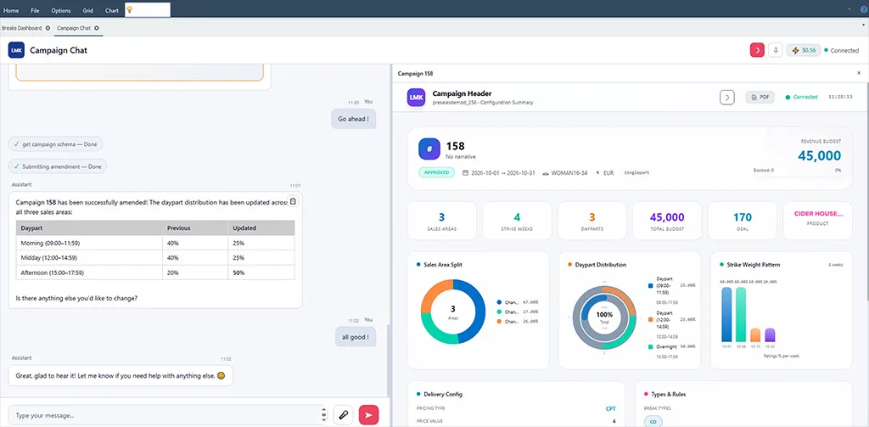Viewport: 869px width, 427px height.
Task: Click the lightning bolt $0.56 cost badge
Action: click(x=804, y=50)
